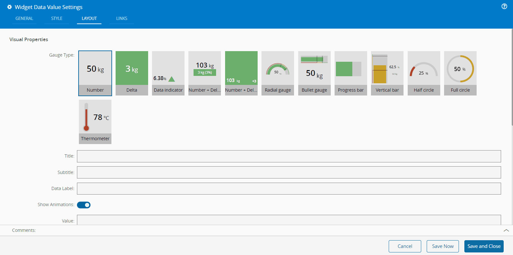Go to the LAYOUT tab
This screenshot has width=513, height=255.
coord(89,18)
